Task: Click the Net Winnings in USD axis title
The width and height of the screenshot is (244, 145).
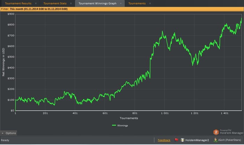Action: (3, 62)
